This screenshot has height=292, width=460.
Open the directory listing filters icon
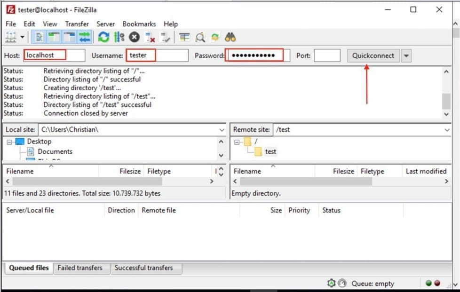tap(184, 37)
